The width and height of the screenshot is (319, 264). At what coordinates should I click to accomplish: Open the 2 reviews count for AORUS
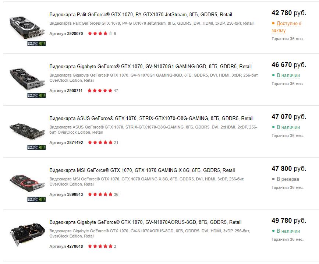coord(115,246)
